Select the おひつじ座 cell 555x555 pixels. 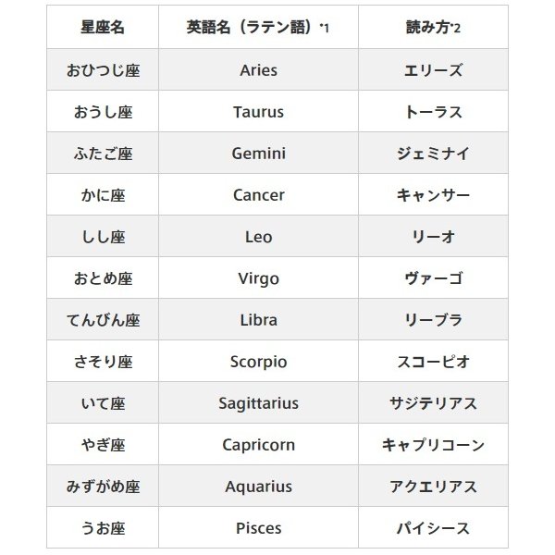pyautogui.click(x=103, y=69)
